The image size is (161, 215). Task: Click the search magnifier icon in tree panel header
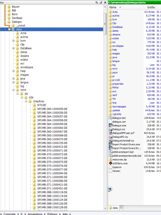pos(97,2)
